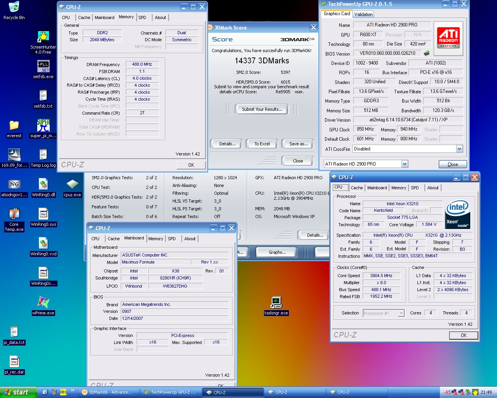This screenshot has height=398, width=497.
Task: Select the atiodngov1... desktop icon
Action: point(14,188)
